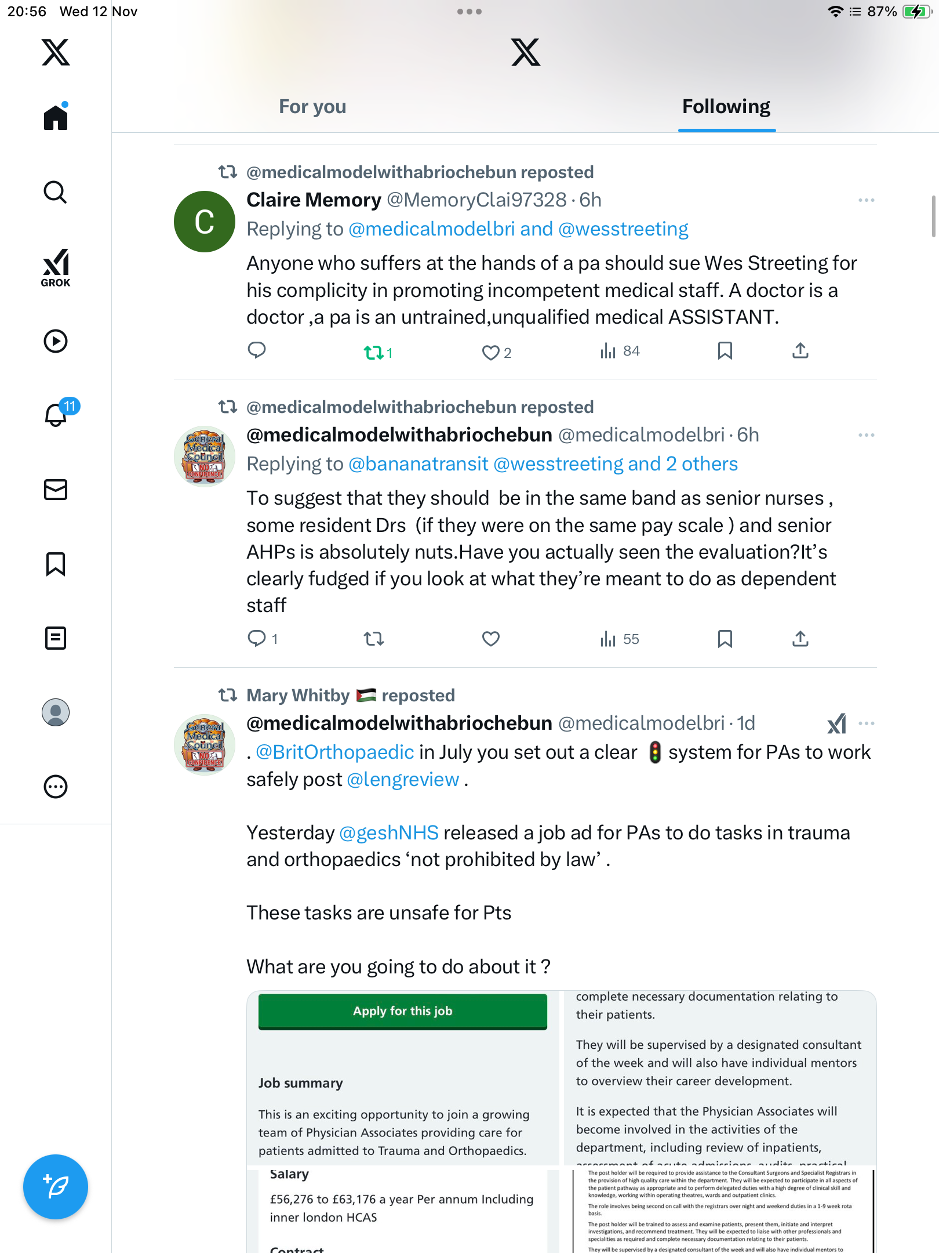Open the Video tab play icon
The height and width of the screenshot is (1253, 939).
(x=56, y=341)
